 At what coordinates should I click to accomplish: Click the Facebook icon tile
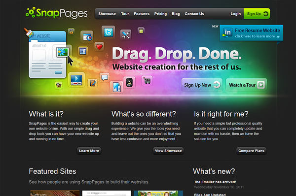(83, 51)
